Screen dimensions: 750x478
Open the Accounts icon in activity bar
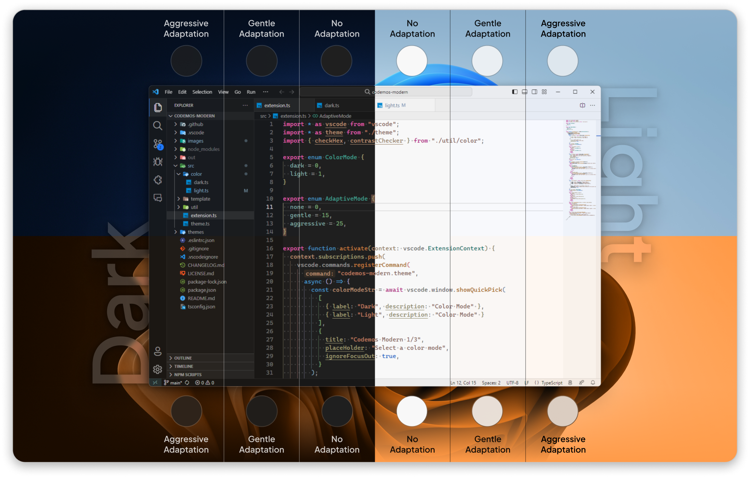158,351
